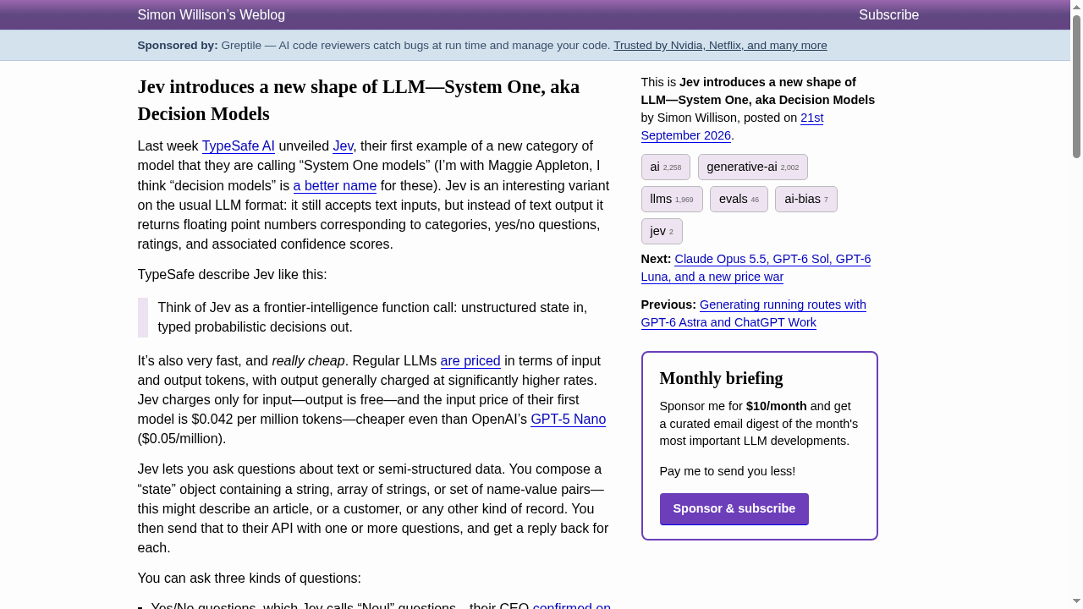Click Subscribe in the header
This screenshot has width=1083, height=609.
[888, 15]
